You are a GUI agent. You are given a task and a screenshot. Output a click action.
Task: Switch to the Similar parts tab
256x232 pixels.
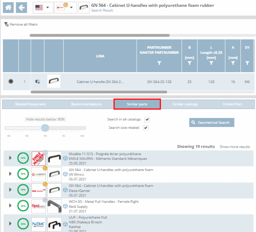pyautogui.click(x=137, y=104)
